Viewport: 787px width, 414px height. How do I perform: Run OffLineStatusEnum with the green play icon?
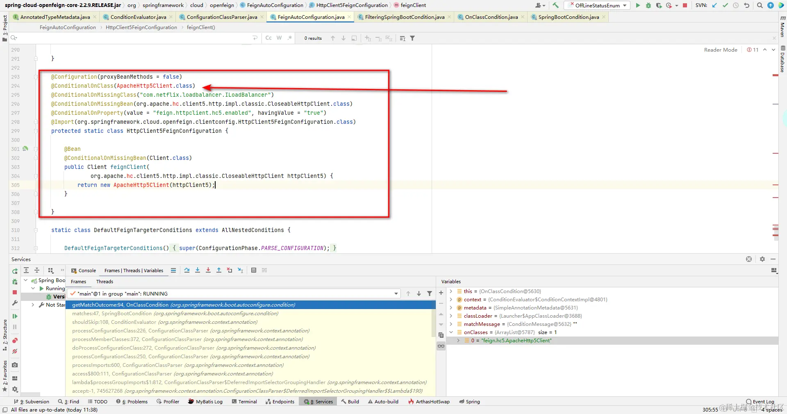click(x=638, y=5)
